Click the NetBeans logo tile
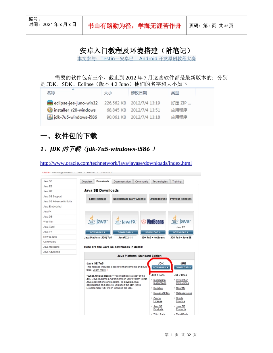 click(153, 221)
